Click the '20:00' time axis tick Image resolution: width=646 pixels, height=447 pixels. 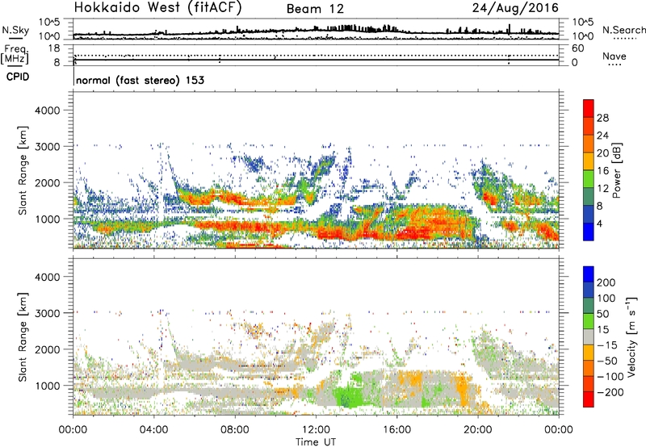[477, 430]
